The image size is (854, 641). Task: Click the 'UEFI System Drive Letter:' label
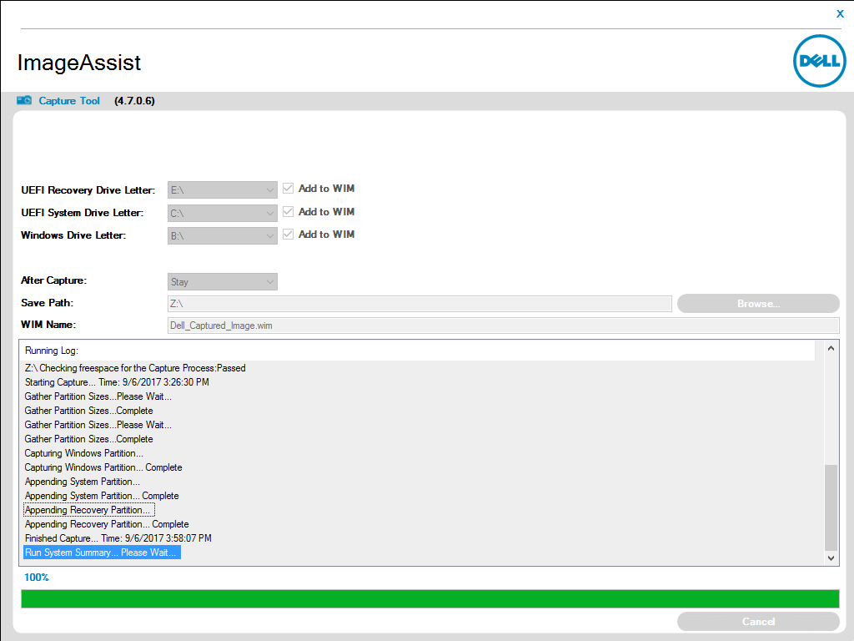click(83, 213)
